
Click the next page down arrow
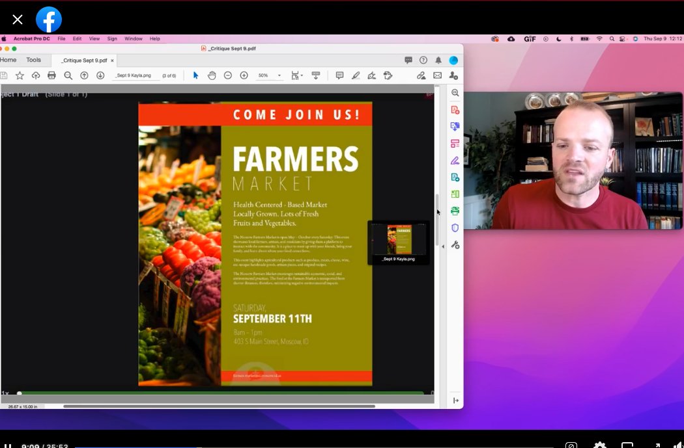(x=99, y=75)
